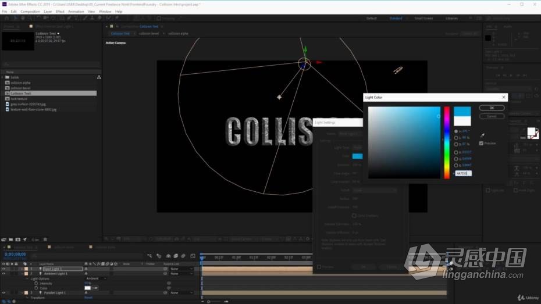
Task: Pick a color with the Light Color eyedropper
Action: click(x=482, y=135)
